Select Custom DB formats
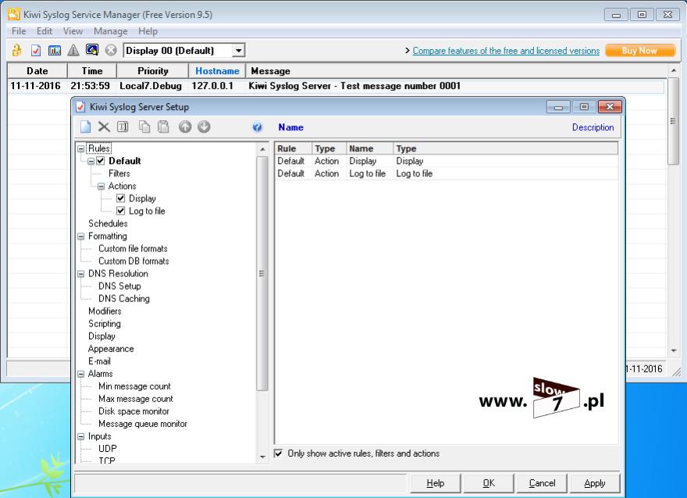 pyautogui.click(x=133, y=261)
